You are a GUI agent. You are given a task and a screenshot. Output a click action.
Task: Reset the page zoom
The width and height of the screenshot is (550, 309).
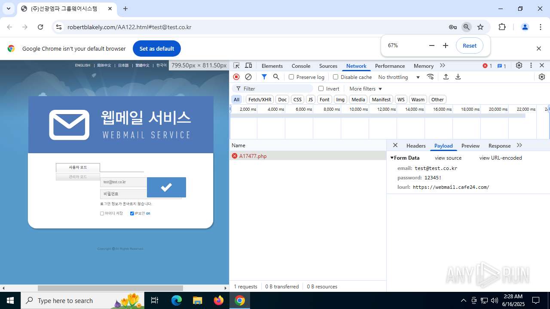click(469, 45)
